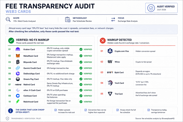
Task: Click the Methodology clipboard icon
Action: [x=68, y=19]
